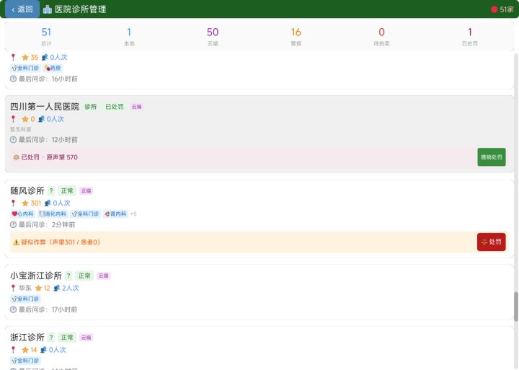Viewport: 519px width, 370px height.
Task: Select the 全科门诊 tag in 随风诊所 card
Action: [x=85, y=214]
